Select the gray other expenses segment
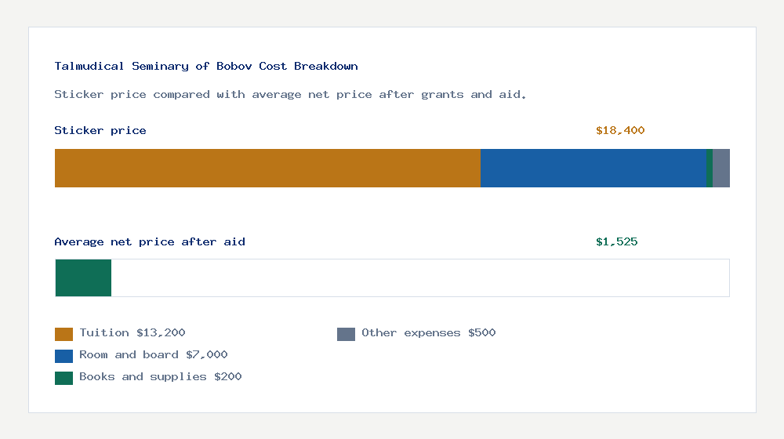 pyautogui.click(x=721, y=168)
